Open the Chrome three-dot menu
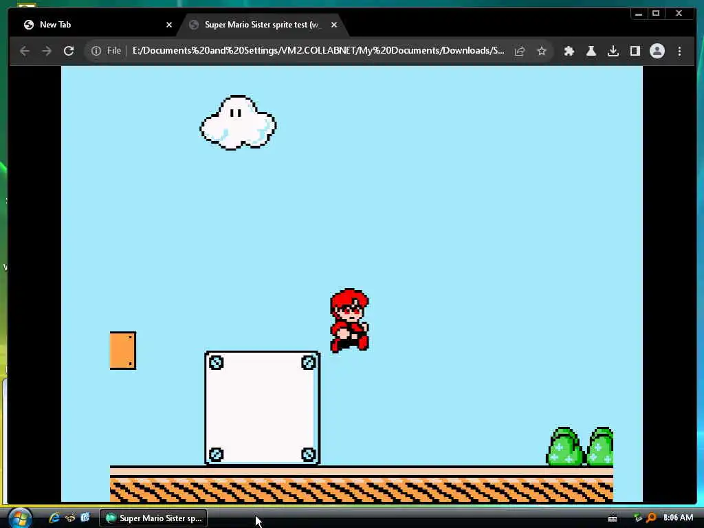Image resolution: width=704 pixels, height=528 pixels. click(x=679, y=51)
